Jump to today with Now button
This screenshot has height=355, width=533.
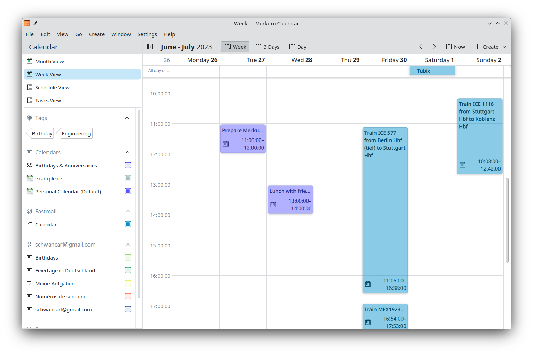455,47
